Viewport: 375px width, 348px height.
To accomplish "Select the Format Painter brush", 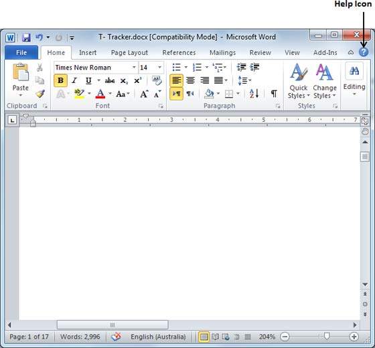I will point(40,94).
